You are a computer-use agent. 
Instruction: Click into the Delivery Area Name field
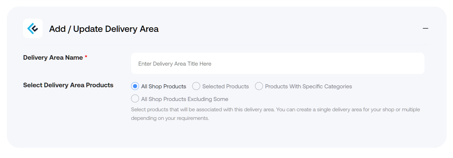point(278,63)
